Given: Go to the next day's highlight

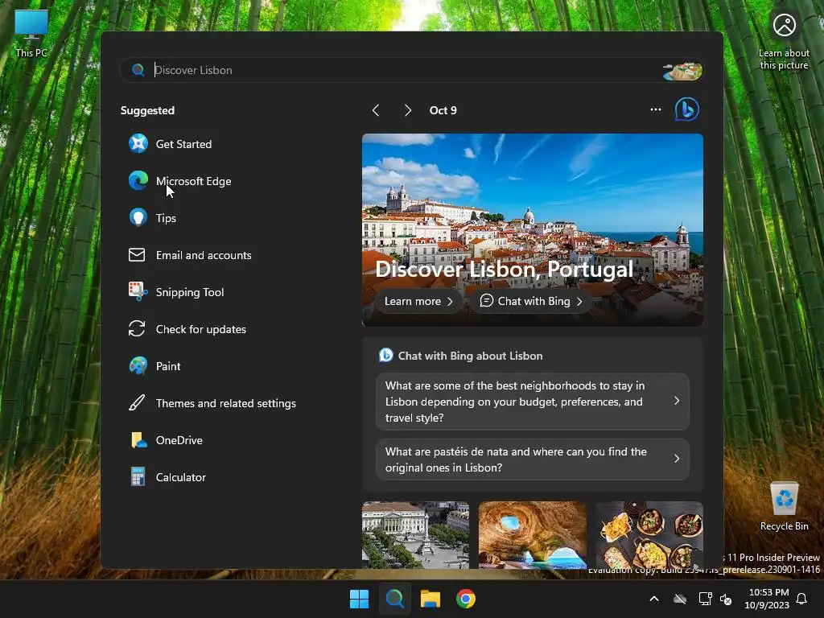Looking at the screenshot, I should click(407, 110).
